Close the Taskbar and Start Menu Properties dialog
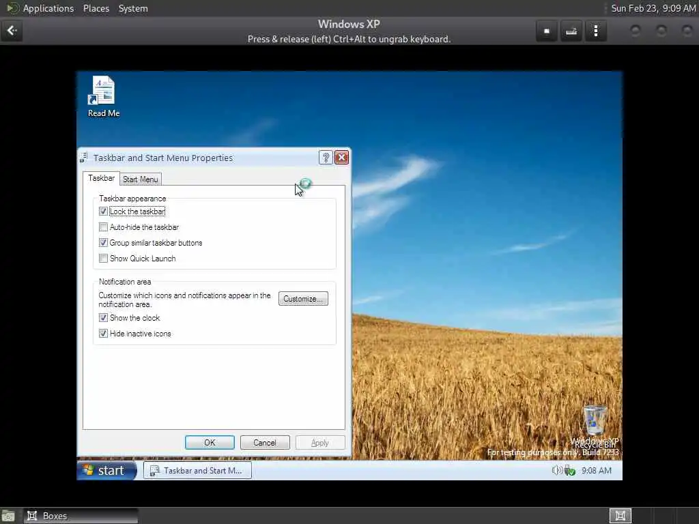Image resolution: width=699 pixels, height=524 pixels. tap(341, 158)
